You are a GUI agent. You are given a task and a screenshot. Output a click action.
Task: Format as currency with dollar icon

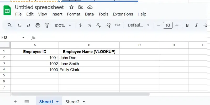click(x=80, y=25)
